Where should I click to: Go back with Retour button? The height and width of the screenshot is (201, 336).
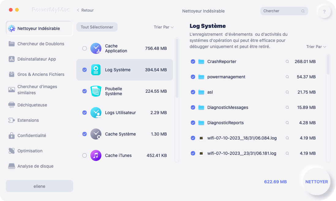pos(85,10)
